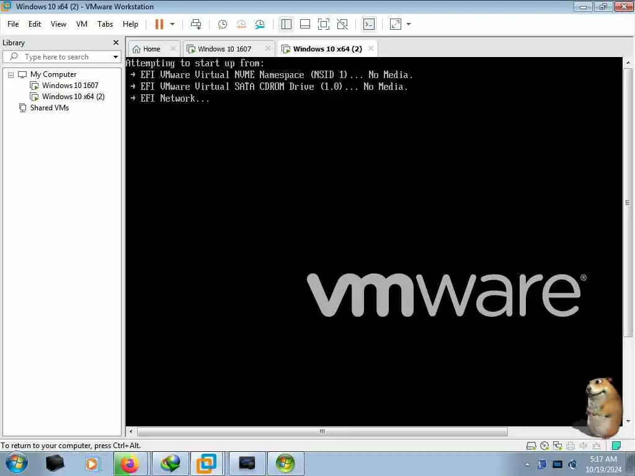Image resolution: width=635 pixels, height=476 pixels.
Task: Click the stretch guest display icon
Action: click(395, 24)
